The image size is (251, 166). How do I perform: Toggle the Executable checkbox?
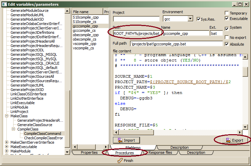click(x=227, y=19)
